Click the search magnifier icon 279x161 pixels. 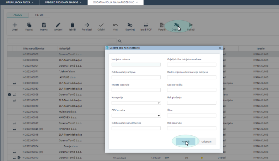120,41
